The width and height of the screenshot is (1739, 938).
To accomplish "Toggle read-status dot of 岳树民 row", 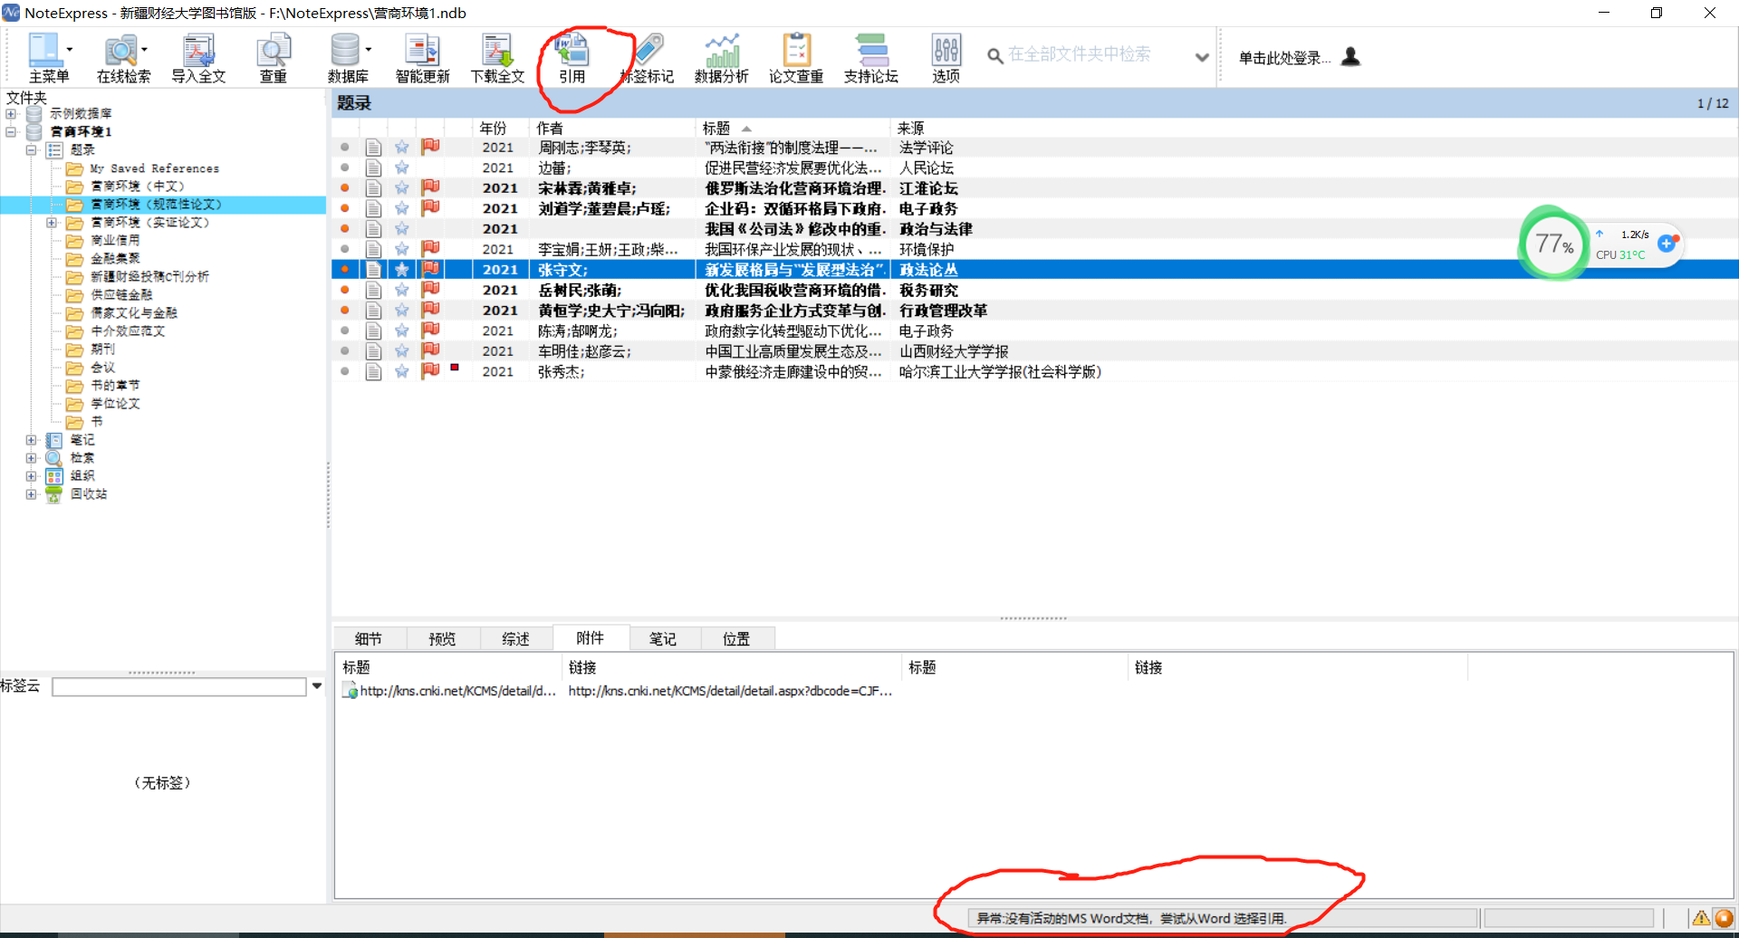I will click(345, 290).
